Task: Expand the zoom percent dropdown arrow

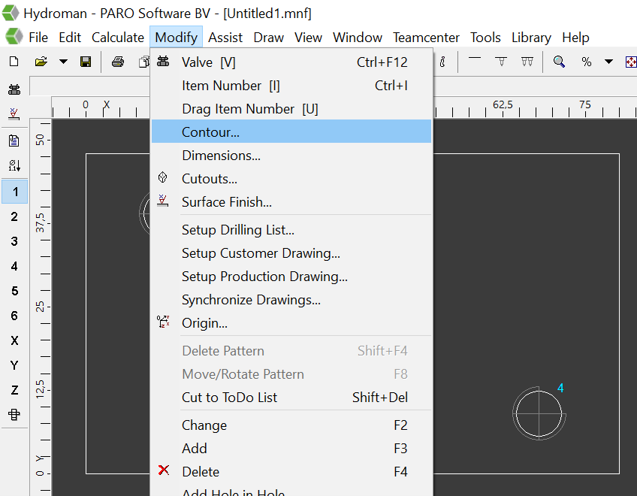Action: click(x=608, y=62)
